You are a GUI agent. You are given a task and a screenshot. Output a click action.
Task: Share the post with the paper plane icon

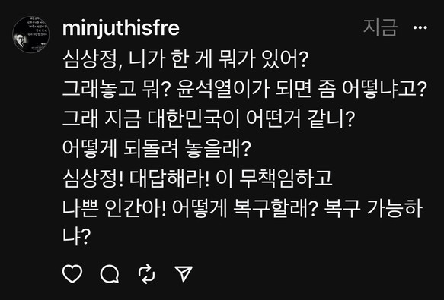coord(184,273)
